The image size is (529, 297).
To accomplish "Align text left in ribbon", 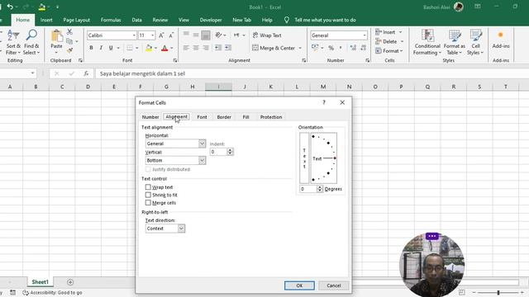I will tap(186, 48).
